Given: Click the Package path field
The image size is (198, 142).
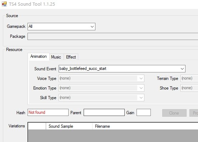Looking at the screenshot, I should click(113, 36).
